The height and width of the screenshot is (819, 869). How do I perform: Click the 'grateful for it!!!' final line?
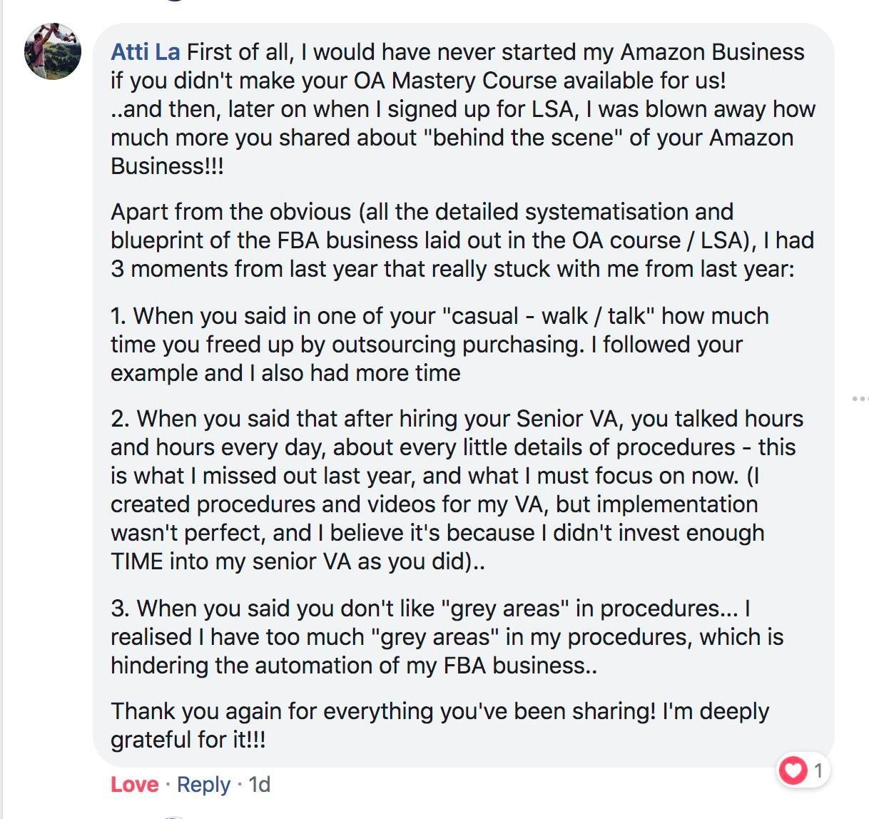188,740
